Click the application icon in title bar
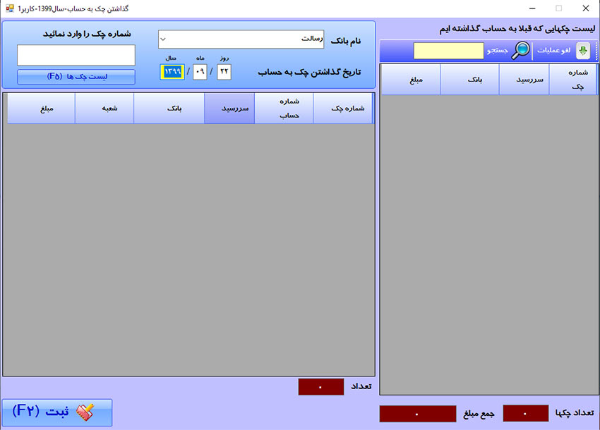 [10, 8]
